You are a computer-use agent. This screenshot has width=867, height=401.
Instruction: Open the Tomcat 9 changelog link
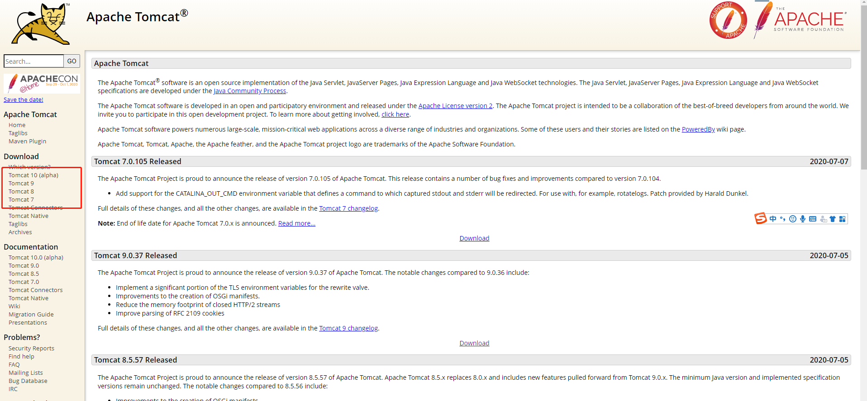pyautogui.click(x=348, y=328)
